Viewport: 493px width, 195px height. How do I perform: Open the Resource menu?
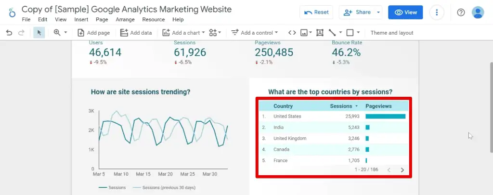(x=154, y=20)
